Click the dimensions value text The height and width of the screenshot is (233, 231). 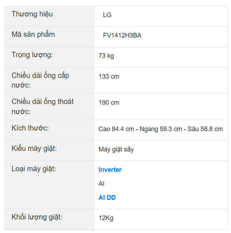pyautogui.click(x=161, y=129)
